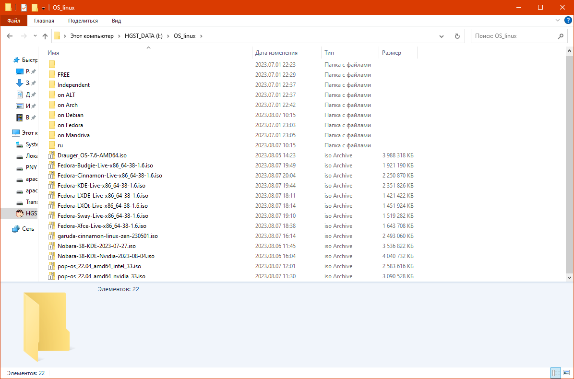Image resolution: width=574 pixels, height=379 pixels.
Task: Open the Pictures pinned sidebar item
Action: [x=25, y=106]
